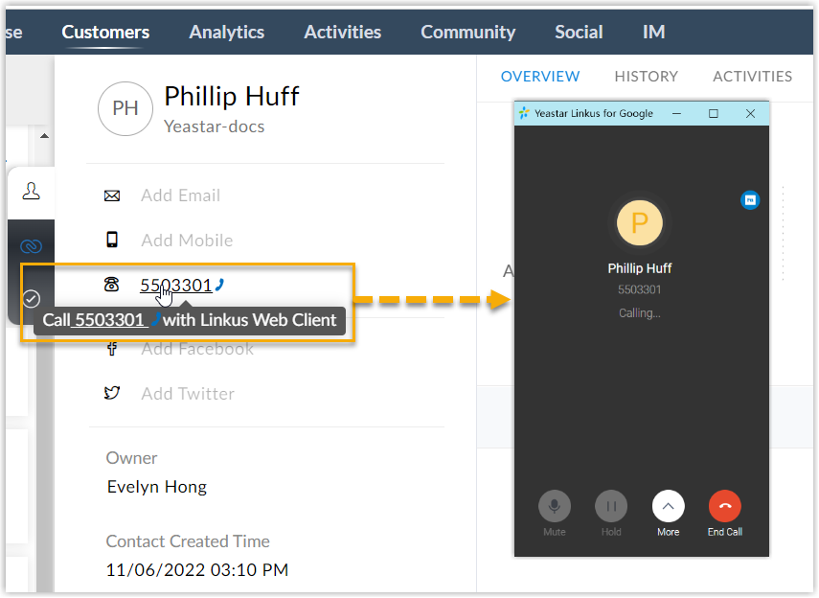This screenshot has height=598, width=819.
Task: Expand the More call options
Action: pos(669,506)
